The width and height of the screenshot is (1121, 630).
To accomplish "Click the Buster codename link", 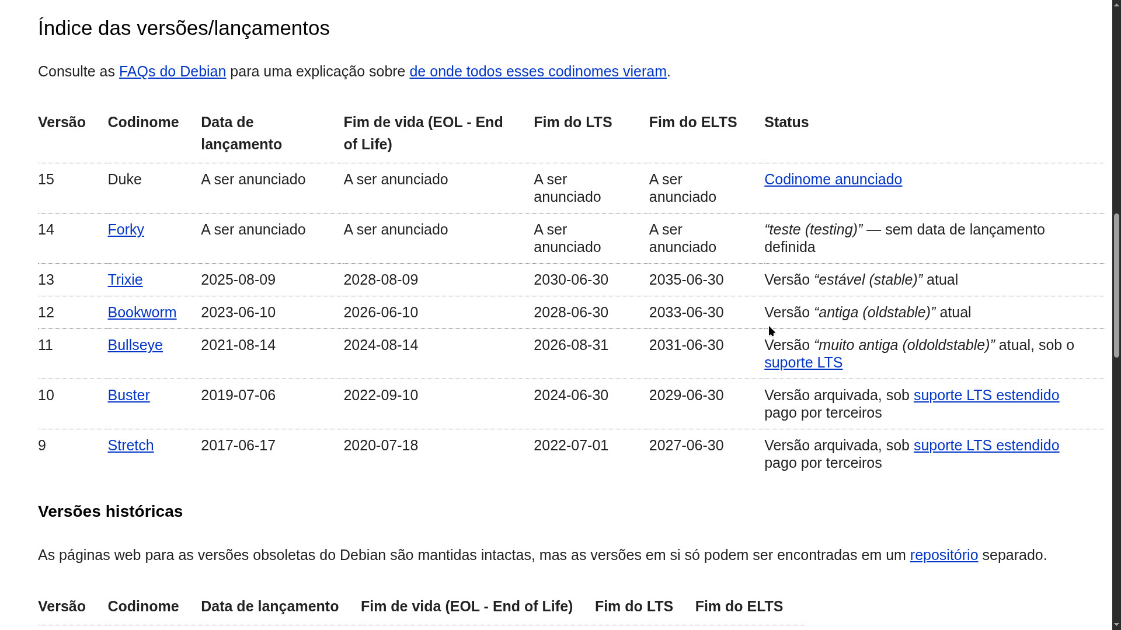I will click(x=128, y=395).
